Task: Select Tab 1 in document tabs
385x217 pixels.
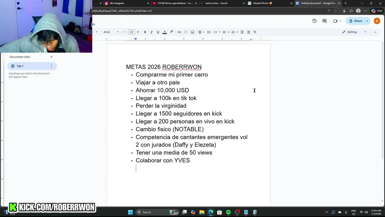Action: point(32,66)
